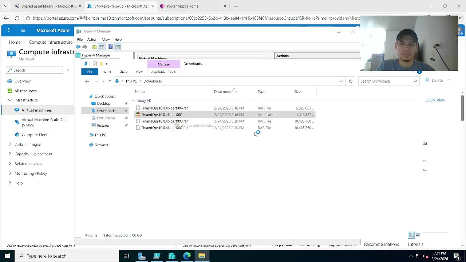Click New Folder icon in Explorer quick access toolbar
The image size is (466, 262).
coord(101,64)
